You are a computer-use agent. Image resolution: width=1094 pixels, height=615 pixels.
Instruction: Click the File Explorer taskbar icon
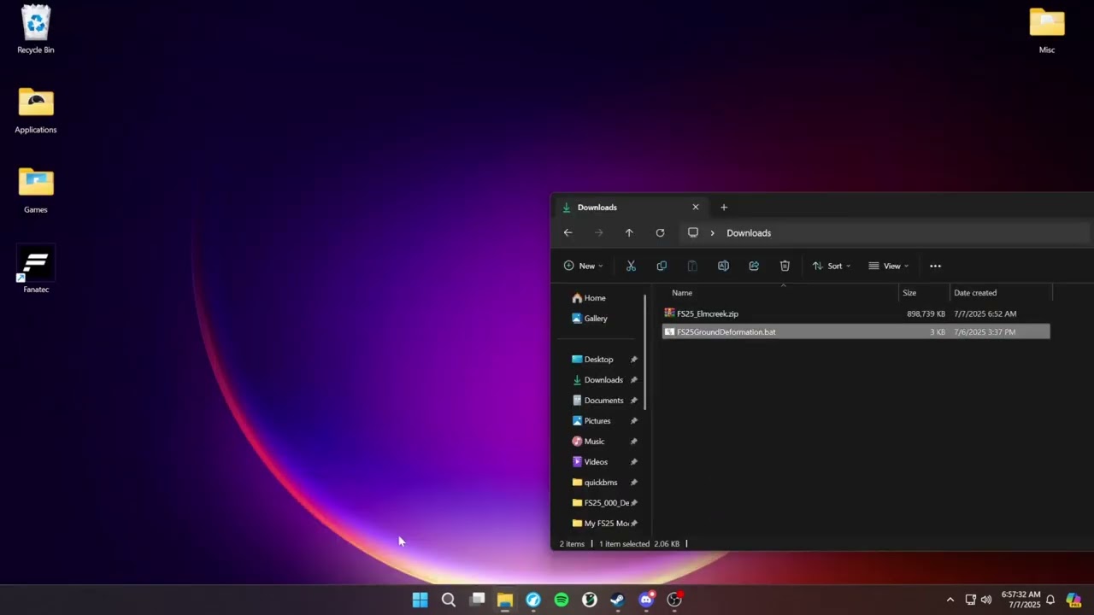pyautogui.click(x=505, y=600)
